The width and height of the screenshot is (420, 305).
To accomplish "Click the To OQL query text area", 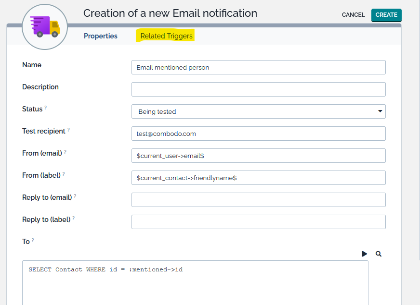I will pyautogui.click(x=195, y=283).
